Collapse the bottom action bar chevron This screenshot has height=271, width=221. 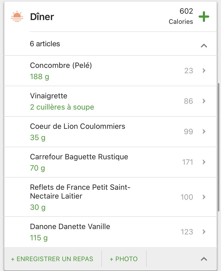point(204,259)
